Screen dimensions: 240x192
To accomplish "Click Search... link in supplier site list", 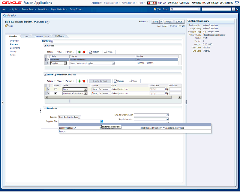I will coord(63,132).
